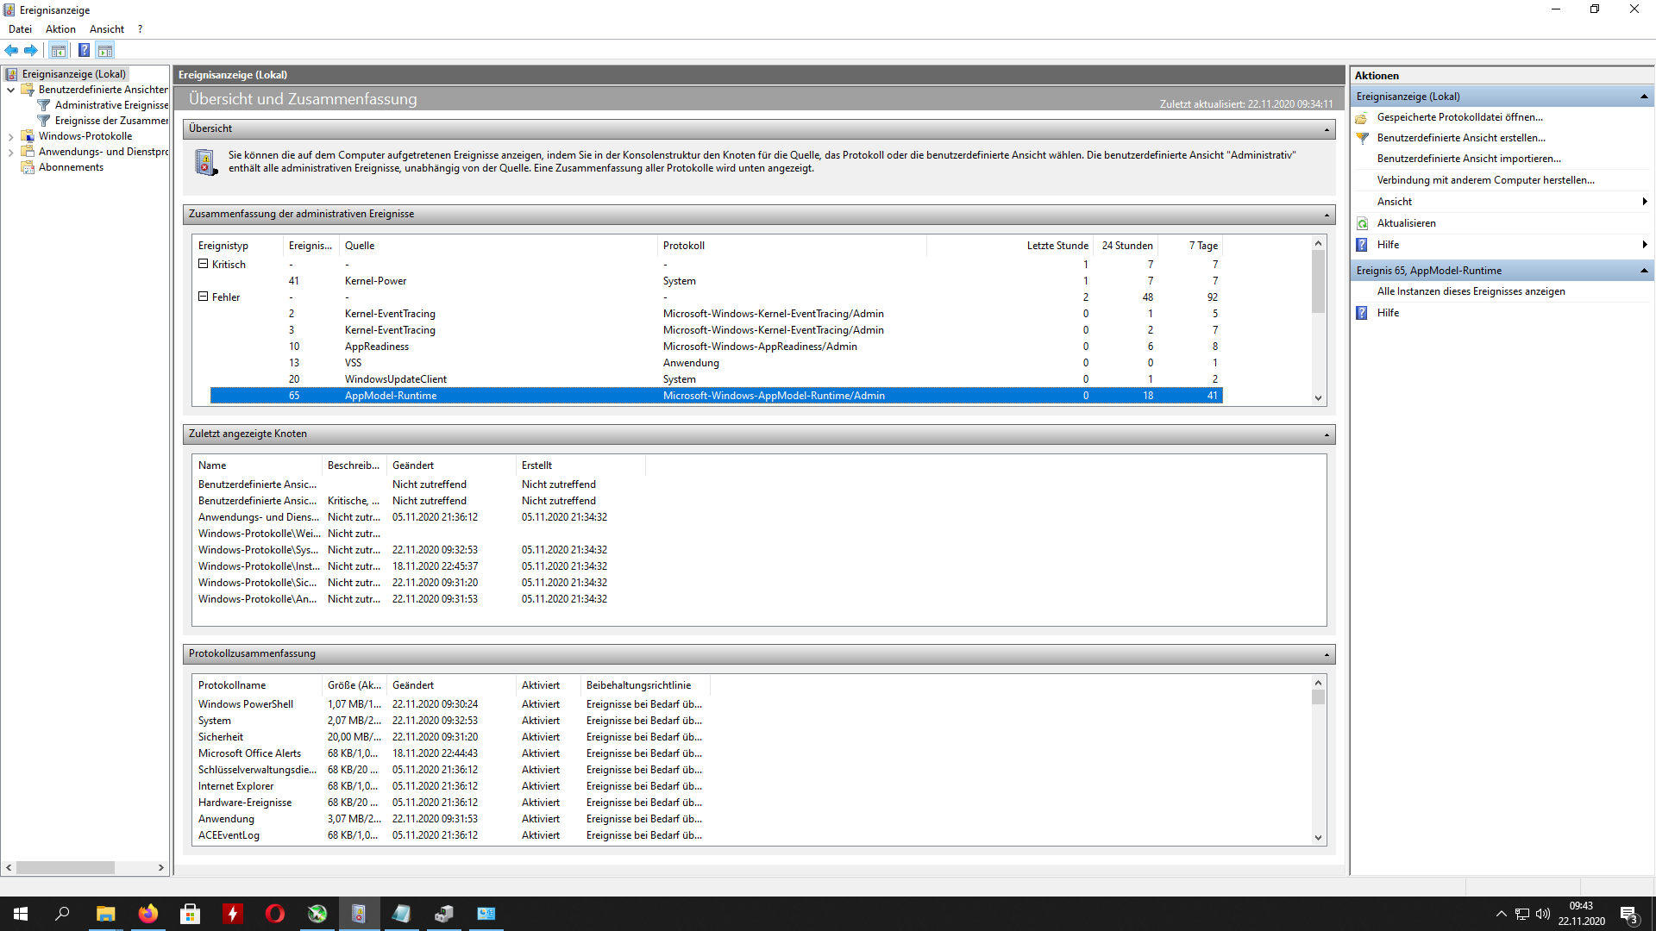Click the blue help toolbar icon

84,50
